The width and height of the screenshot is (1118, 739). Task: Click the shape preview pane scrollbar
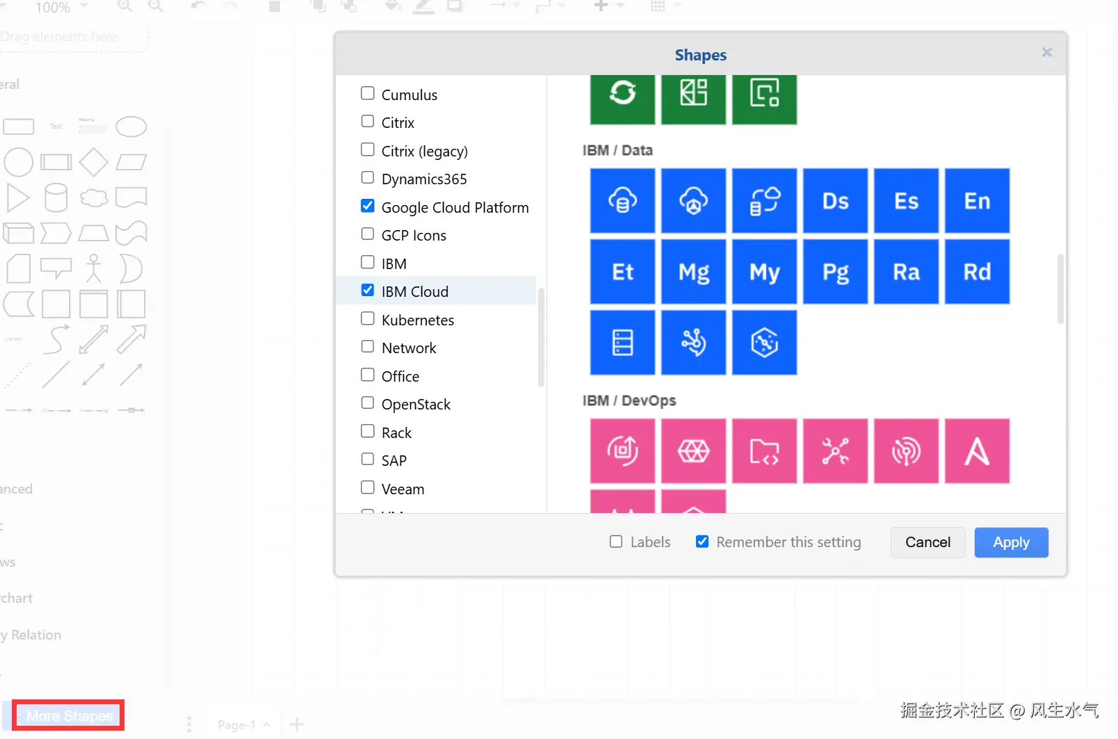(x=1060, y=289)
